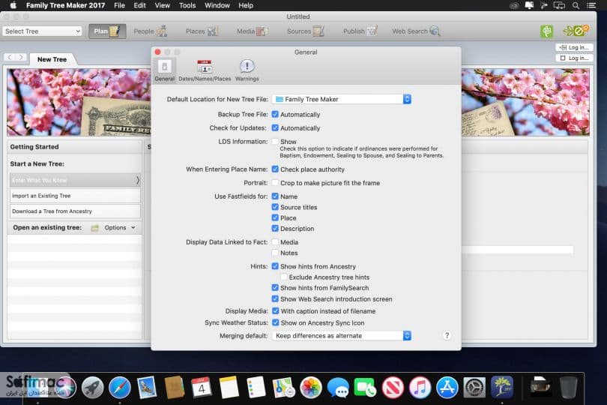This screenshot has height=405, width=607.
Task: Enable the Notes checkbox
Action: [275, 253]
